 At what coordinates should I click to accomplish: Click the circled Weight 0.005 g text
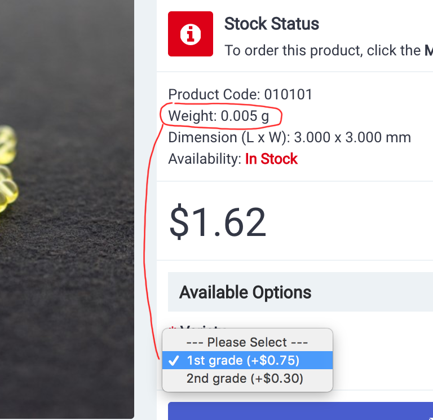tap(219, 116)
